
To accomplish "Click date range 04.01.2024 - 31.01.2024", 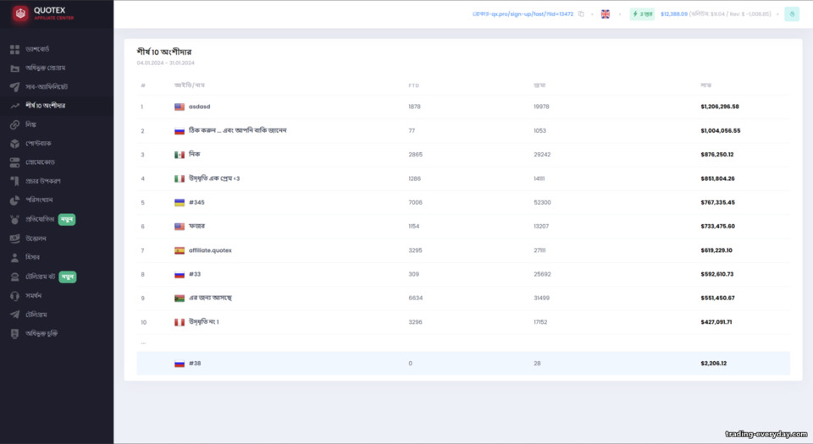I will (165, 63).
